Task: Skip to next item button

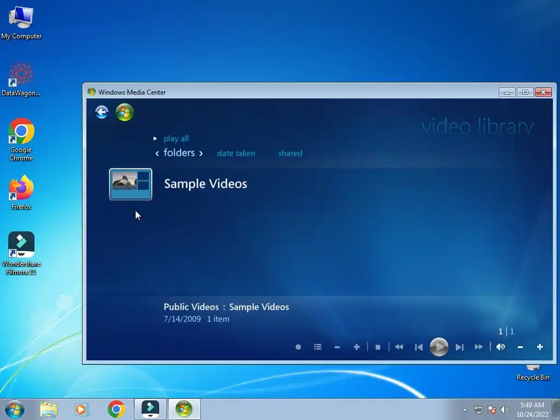Action: (x=459, y=347)
